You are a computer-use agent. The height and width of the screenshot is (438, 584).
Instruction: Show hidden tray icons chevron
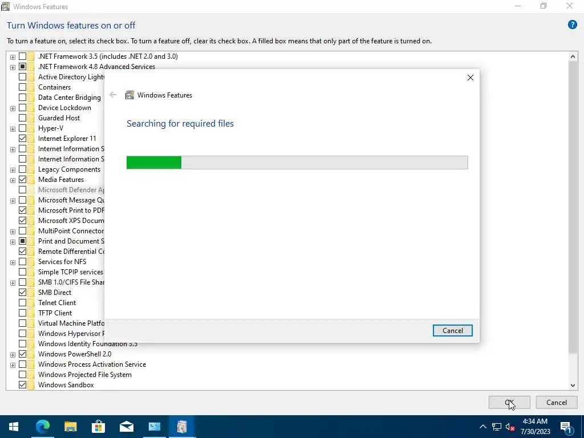click(x=482, y=427)
